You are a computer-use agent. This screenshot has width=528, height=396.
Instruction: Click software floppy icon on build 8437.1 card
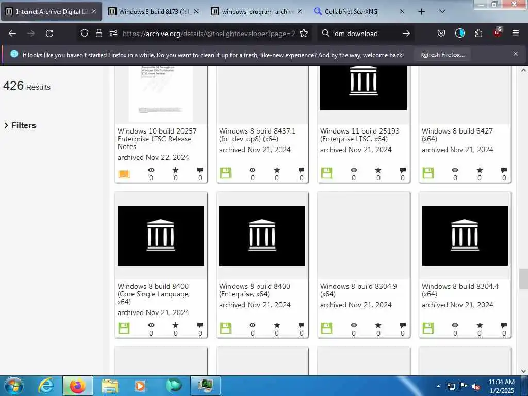[x=225, y=173]
